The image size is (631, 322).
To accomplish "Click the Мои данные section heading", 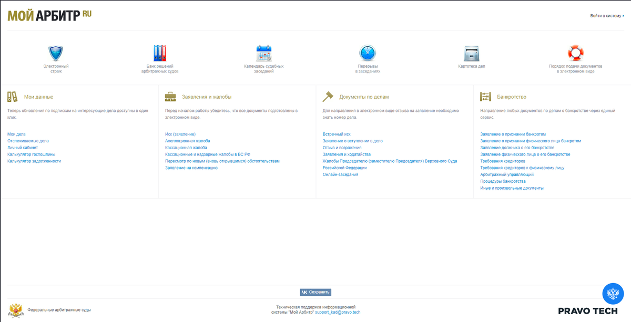I will (38, 97).
